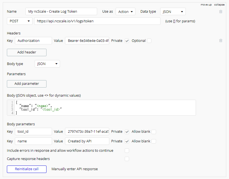Open the POST method dropdown
Screen dimensions: 229x179
[20, 21]
